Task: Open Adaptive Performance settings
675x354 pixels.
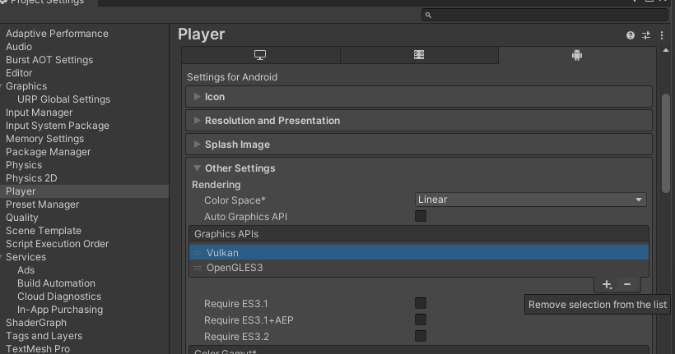Action: (57, 34)
